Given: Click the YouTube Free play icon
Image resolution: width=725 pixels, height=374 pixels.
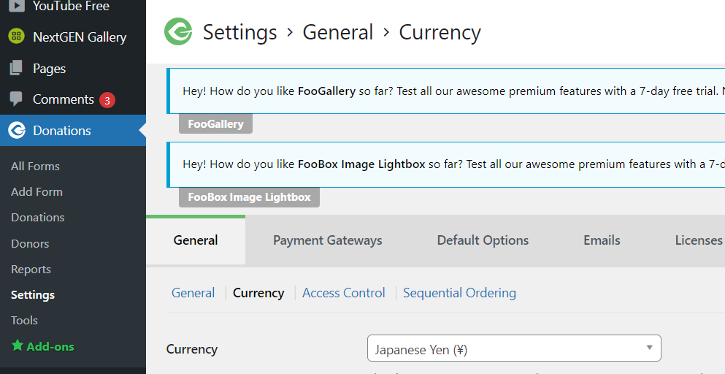Looking at the screenshot, I should pyautogui.click(x=16, y=7).
